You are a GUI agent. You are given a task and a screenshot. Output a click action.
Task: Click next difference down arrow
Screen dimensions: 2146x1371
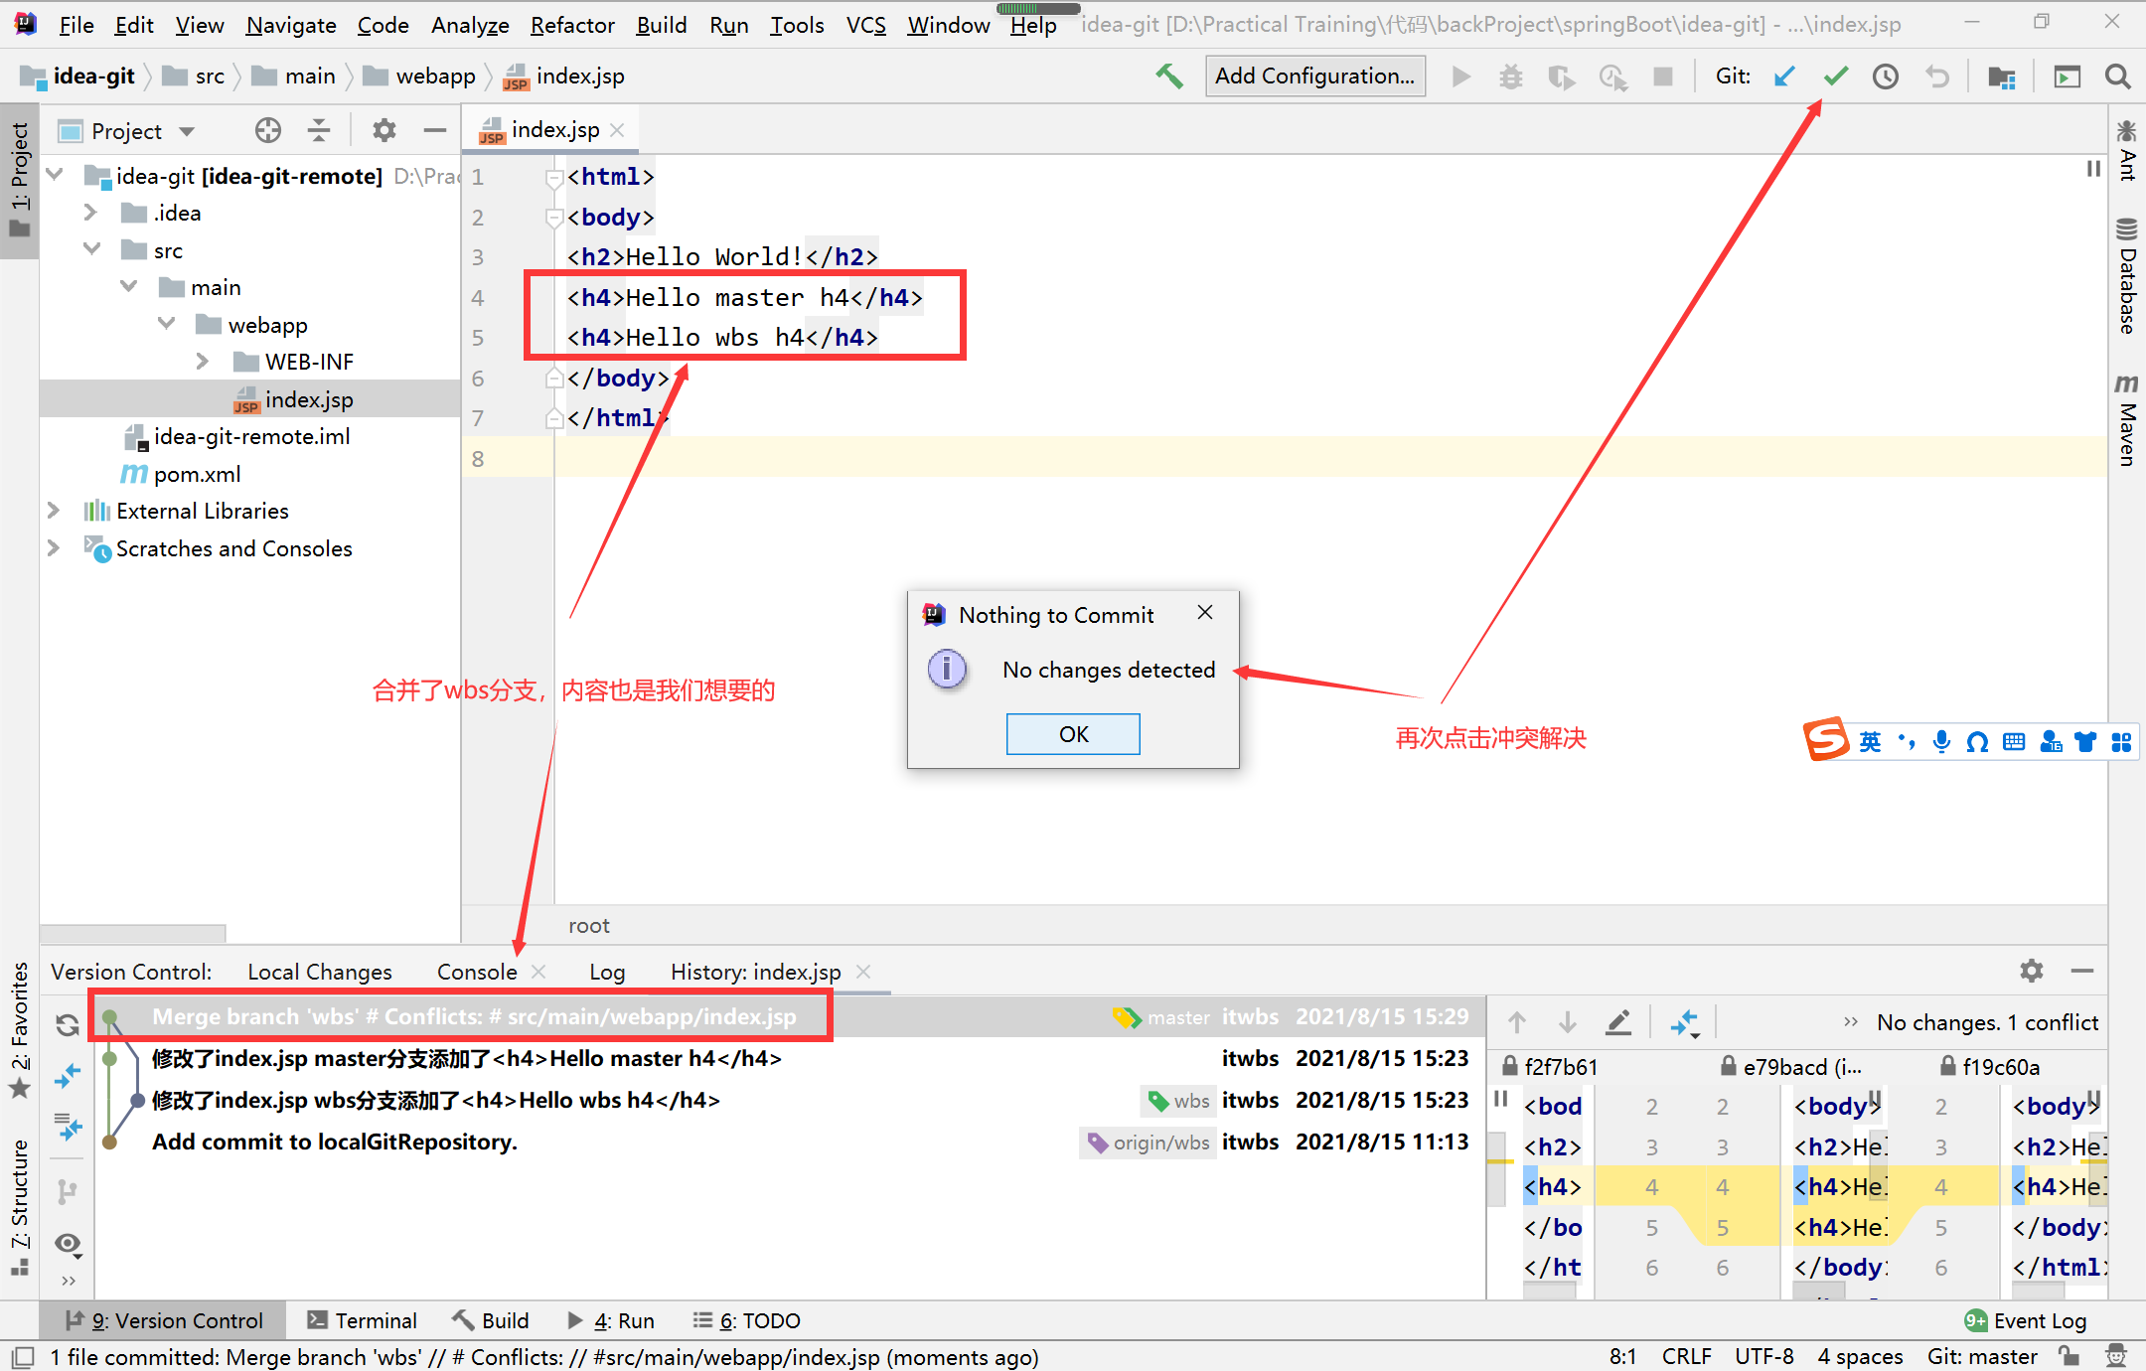(x=1568, y=1022)
